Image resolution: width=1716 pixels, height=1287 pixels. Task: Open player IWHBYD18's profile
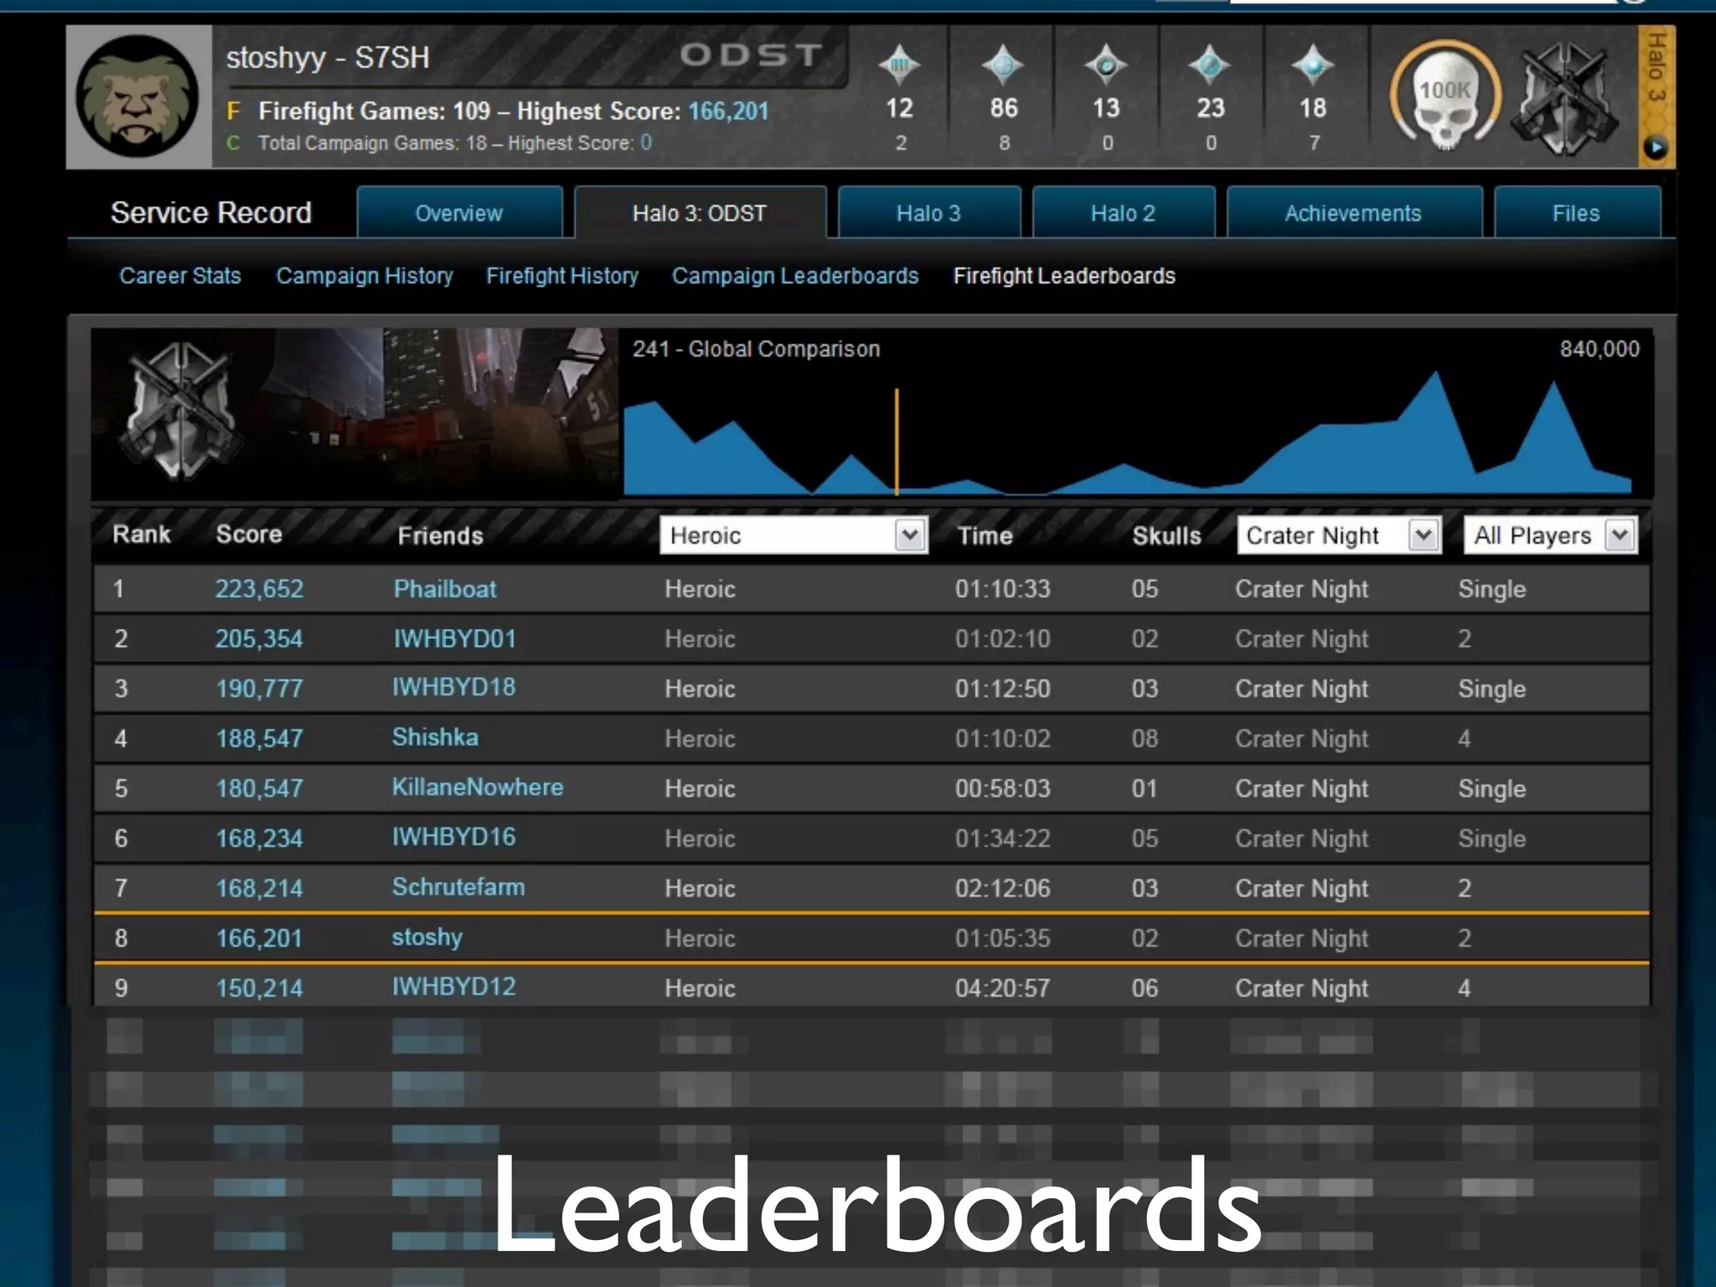(x=454, y=687)
